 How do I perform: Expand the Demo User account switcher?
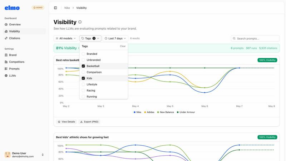tap(43, 155)
